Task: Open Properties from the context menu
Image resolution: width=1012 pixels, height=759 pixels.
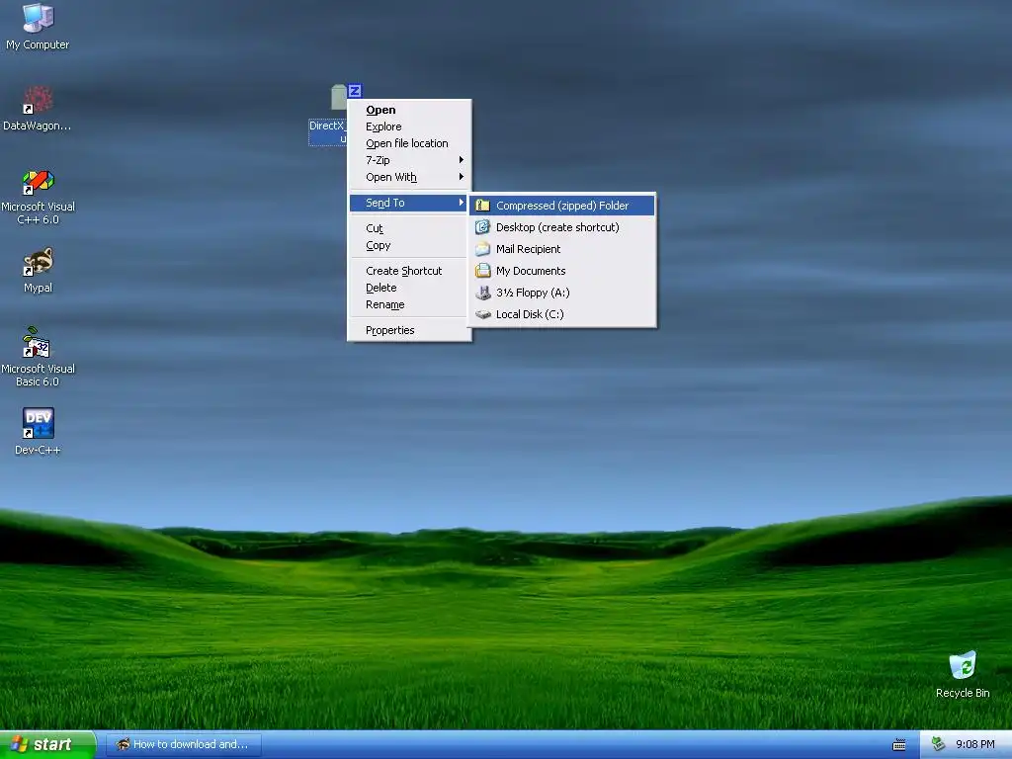Action: click(409, 330)
